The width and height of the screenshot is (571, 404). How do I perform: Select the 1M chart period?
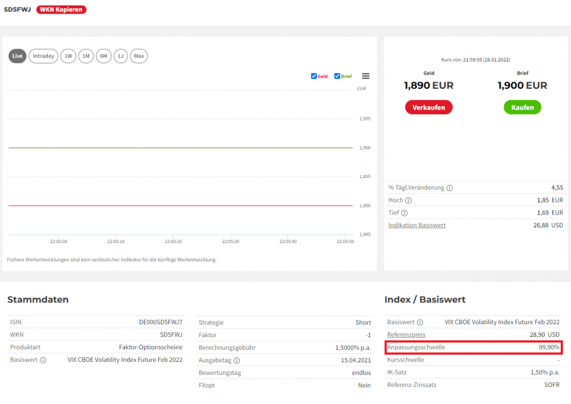[x=86, y=56]
